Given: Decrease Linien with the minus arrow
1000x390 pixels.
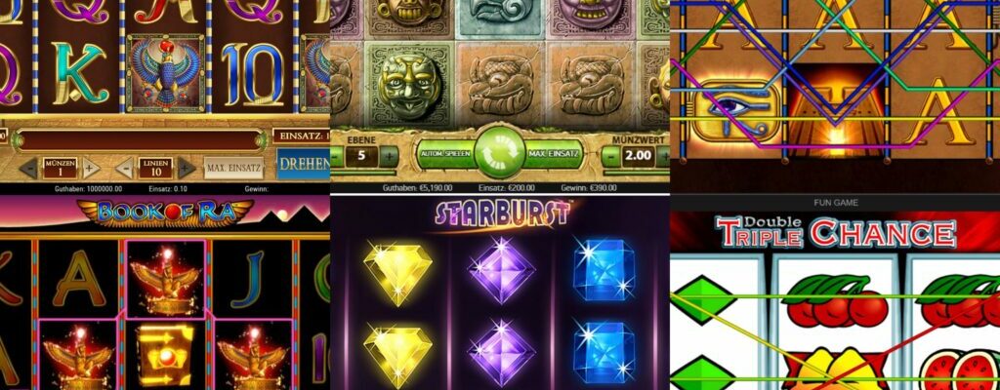Looking at the screenshot, I should click(124, 169).
